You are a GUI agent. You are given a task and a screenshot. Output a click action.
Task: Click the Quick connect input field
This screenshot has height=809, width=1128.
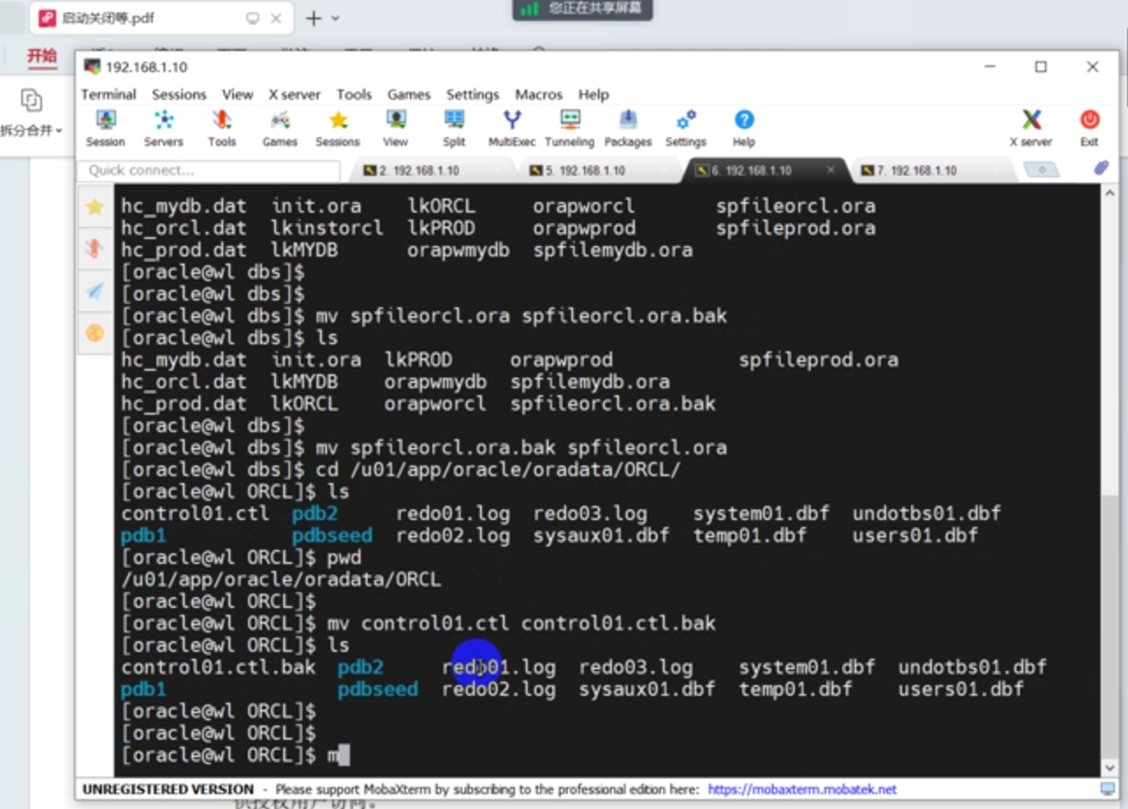click(x=207, y=170)
